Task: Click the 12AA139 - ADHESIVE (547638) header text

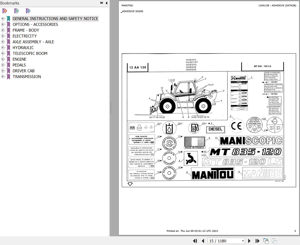Action: (x=277, y=5)
